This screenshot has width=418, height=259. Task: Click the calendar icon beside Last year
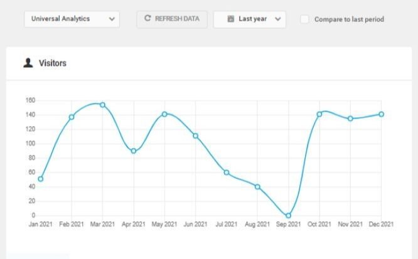231,19
